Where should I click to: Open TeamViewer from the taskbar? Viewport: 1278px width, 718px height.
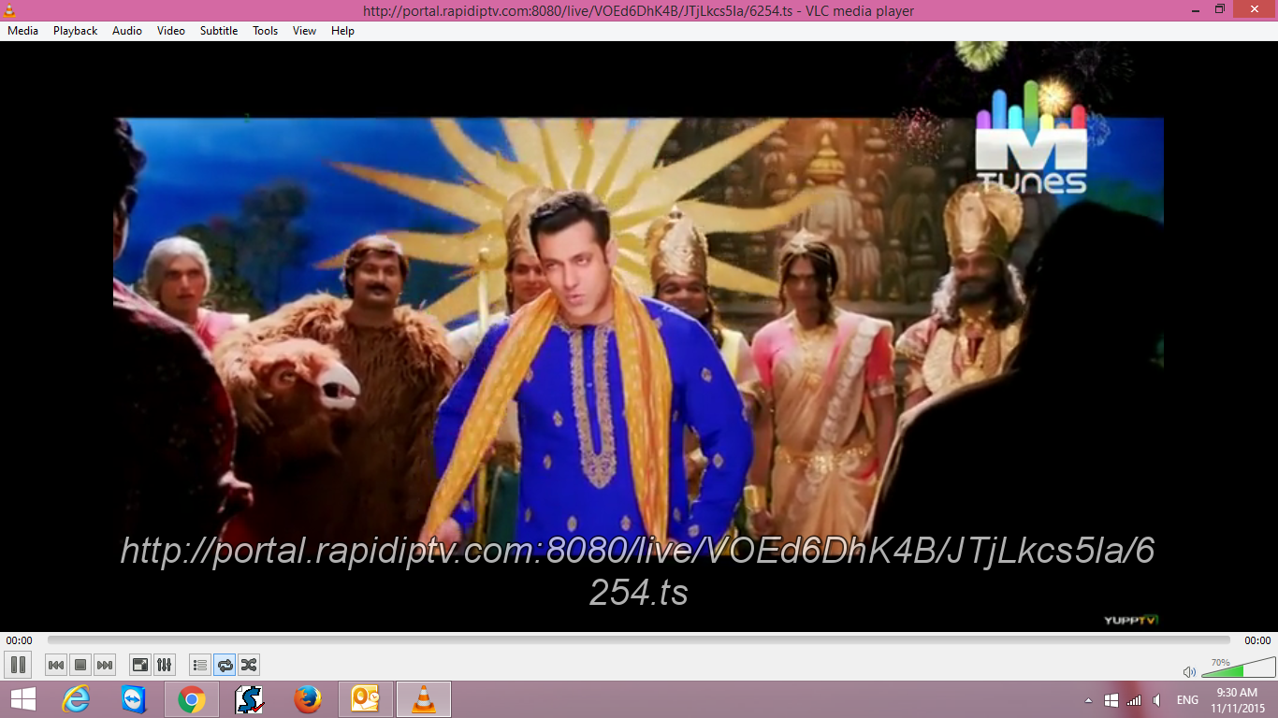(134, 699)
